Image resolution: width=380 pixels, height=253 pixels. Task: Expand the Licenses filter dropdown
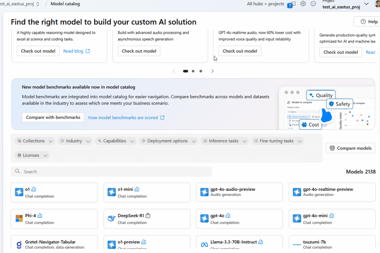(32, 155)
